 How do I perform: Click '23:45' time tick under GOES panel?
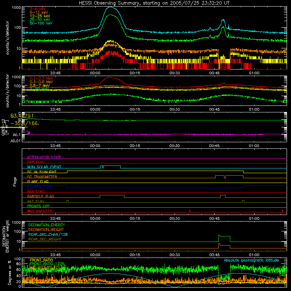point(55,146)
